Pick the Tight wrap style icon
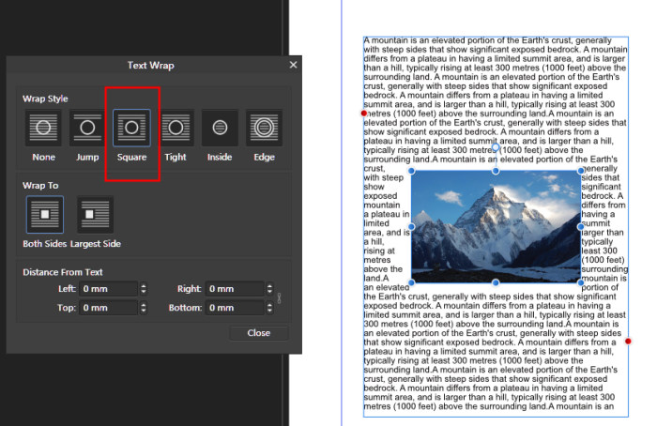Viewport: 657px width, 426px height. click(x=176, y=128)
